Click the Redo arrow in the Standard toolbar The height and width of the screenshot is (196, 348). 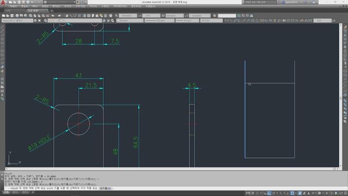pyautogui.click(x=59, y=15)
